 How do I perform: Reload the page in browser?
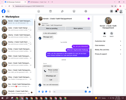[9, 6]
